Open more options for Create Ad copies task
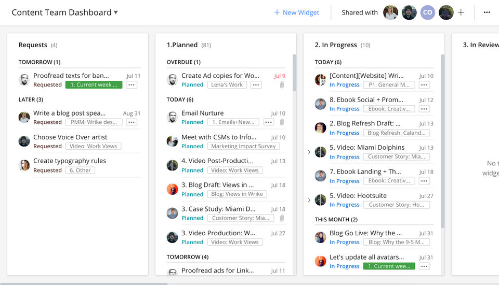The width and height of the screenshot is (499, 285). point(256,85)
